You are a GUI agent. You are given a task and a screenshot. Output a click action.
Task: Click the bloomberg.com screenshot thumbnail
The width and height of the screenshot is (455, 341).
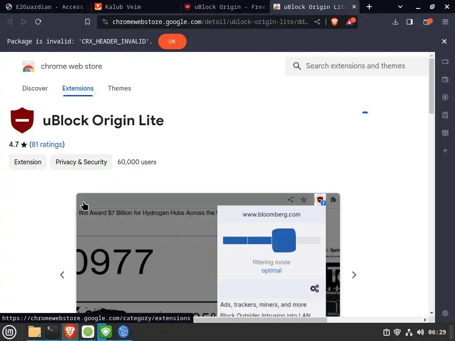click(208, 254)
